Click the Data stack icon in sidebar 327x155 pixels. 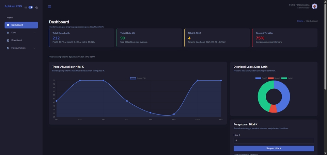[x=8, y=33]
